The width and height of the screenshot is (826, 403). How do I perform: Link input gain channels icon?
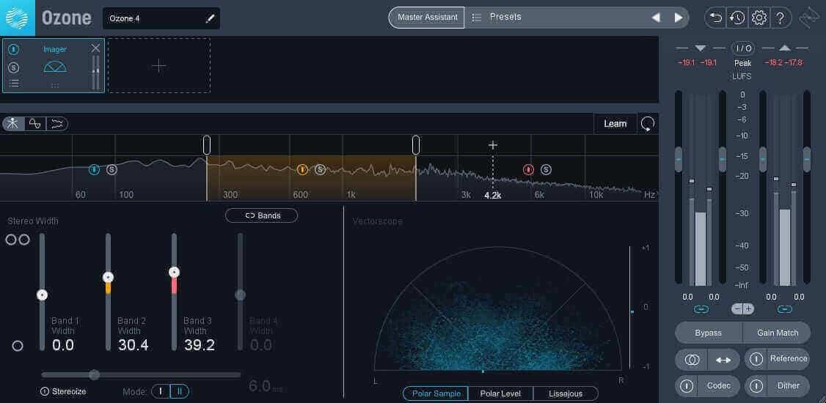pyautogui.click(x=701, y=309)
